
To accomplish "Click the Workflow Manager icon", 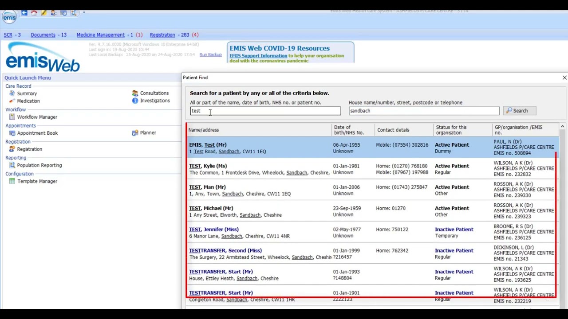I will (x=12, y=117).
